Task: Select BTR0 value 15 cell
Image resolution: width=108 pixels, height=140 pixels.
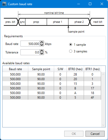Action: 75,84
